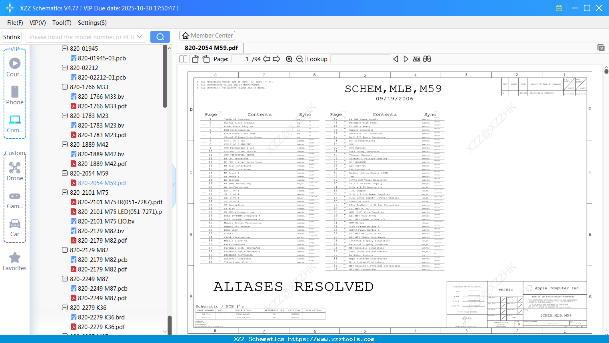Click the tree scrollbar down arrow
Viewport: 609px width, 343px height.
coord(165,331)
